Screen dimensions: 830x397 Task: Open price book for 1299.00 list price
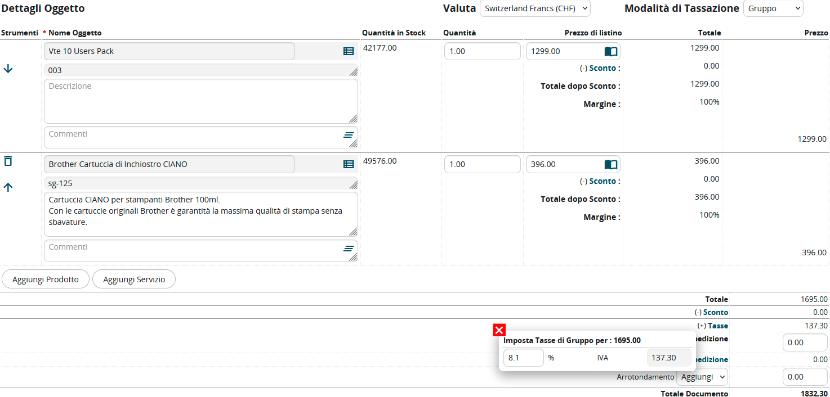click(x=611, y=52)
